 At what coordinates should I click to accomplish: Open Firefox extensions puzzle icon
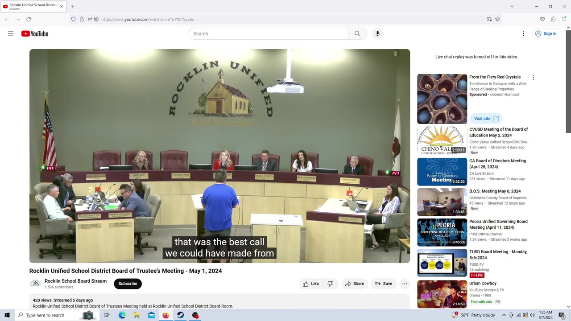tap(553, 19)
